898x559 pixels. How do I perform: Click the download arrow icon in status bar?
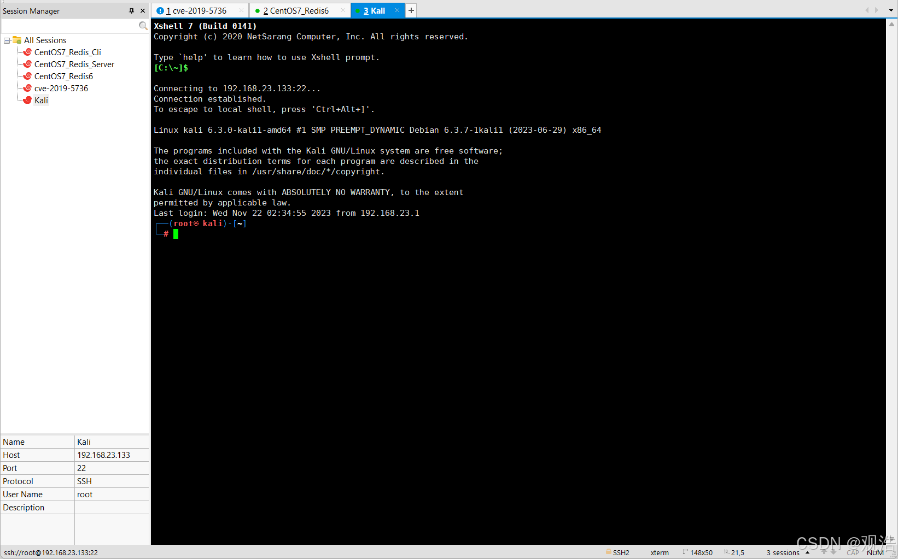pyautogui.click(x=833, y=552)
